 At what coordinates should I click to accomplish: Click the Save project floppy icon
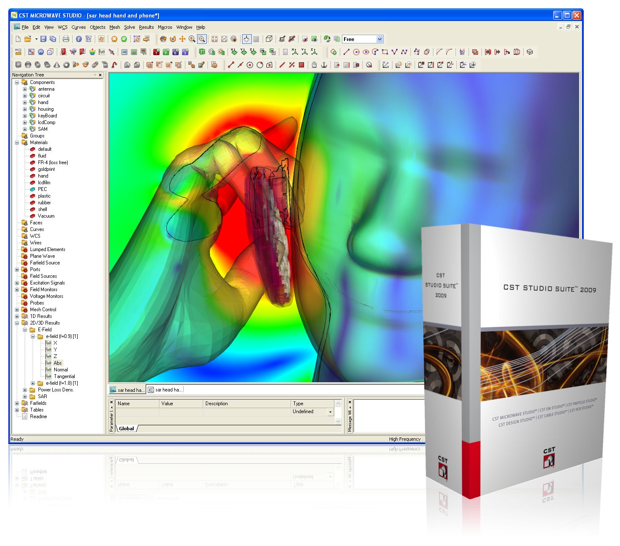43,39
